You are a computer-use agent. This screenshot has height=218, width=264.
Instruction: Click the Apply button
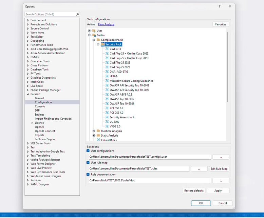pos(218,191)
